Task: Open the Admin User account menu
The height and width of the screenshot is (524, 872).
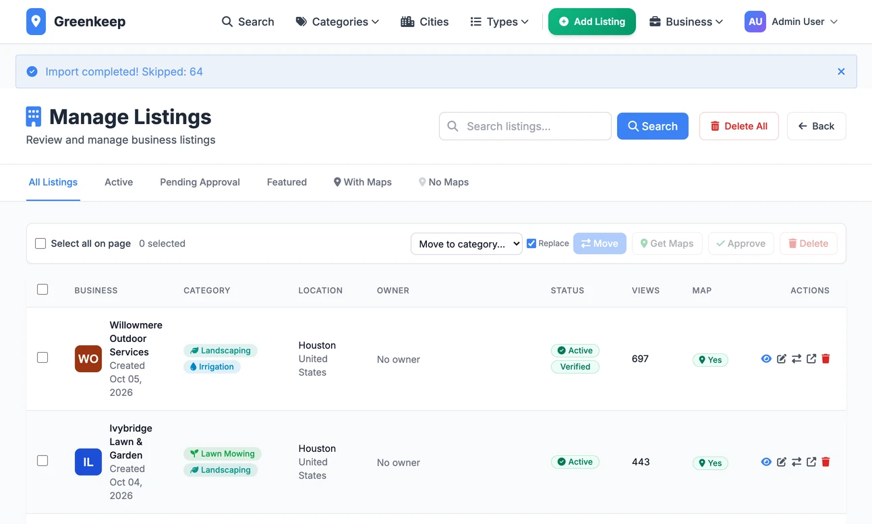Action: point(791,22)
